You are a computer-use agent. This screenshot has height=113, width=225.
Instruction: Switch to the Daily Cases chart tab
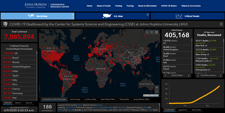196,110
